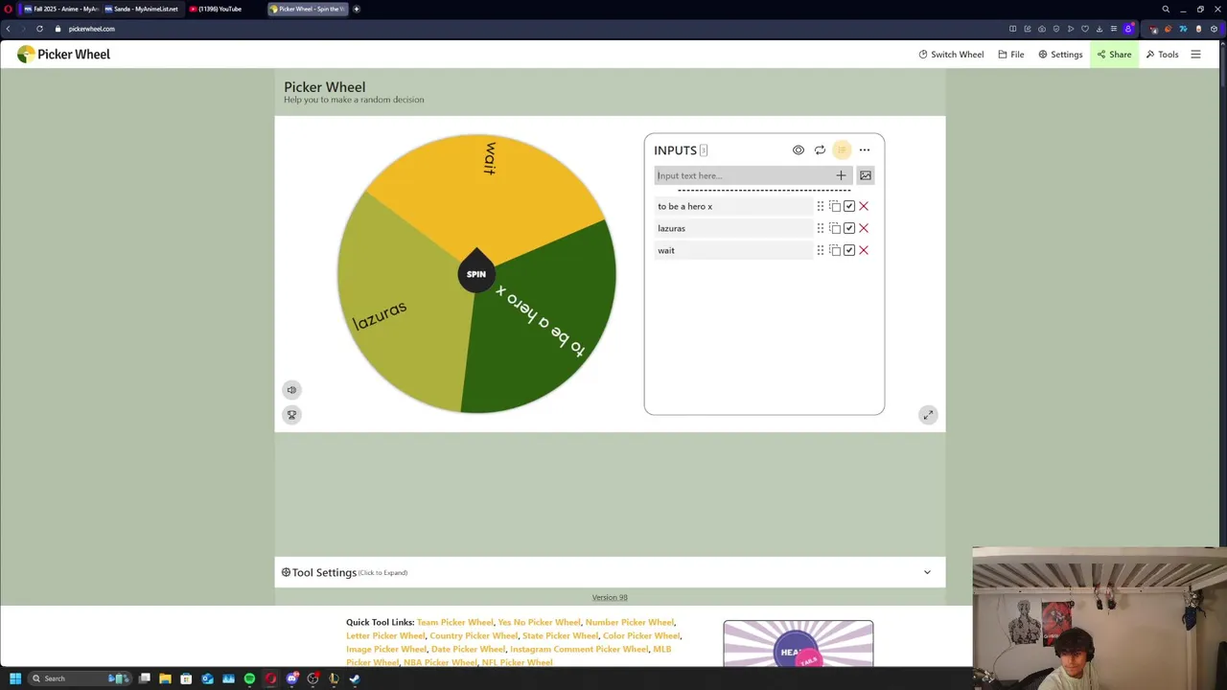
Task: Uncheck the 'lazuras' input checkbox
Action: (849, 228)
